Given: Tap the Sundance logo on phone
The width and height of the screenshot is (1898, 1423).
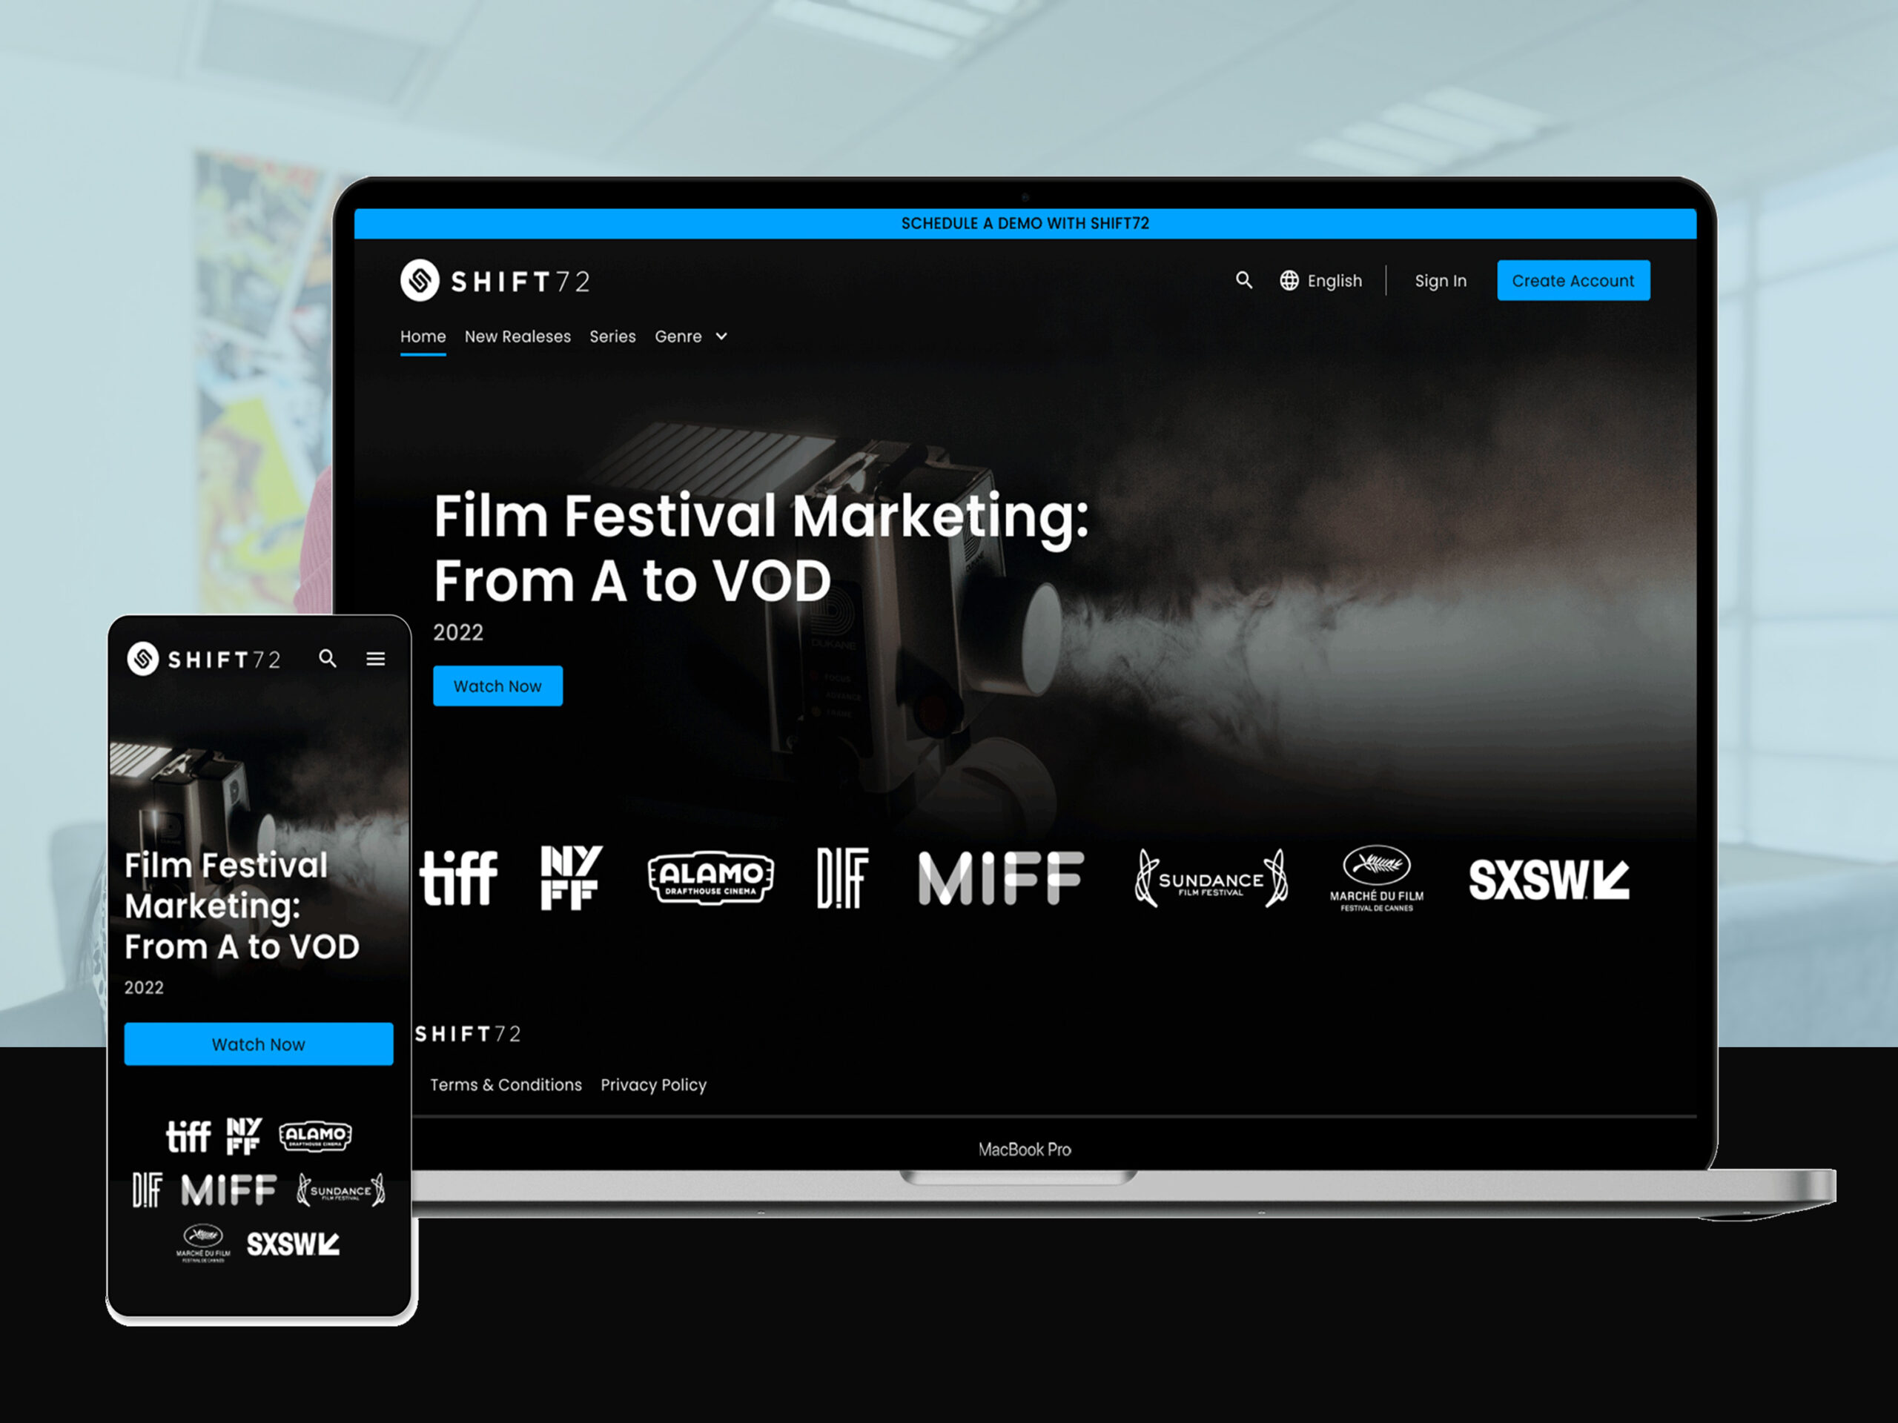Looking at the screenshot, I should point(340,1190).
